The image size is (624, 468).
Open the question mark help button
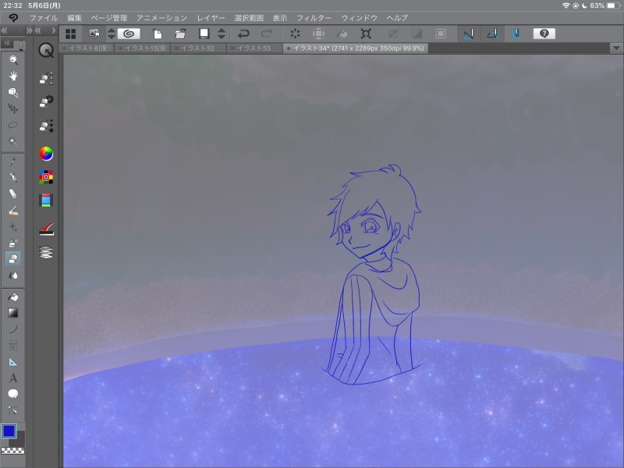[x=544, y=34]
